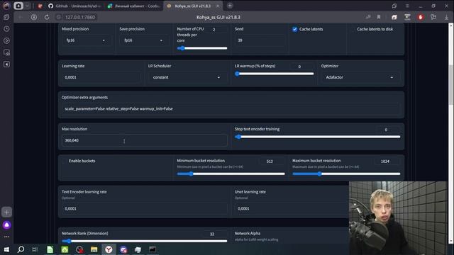Screen dimensions: 454x255
Task: Reload the page with the refresh icon
Action: pos(47,17)
